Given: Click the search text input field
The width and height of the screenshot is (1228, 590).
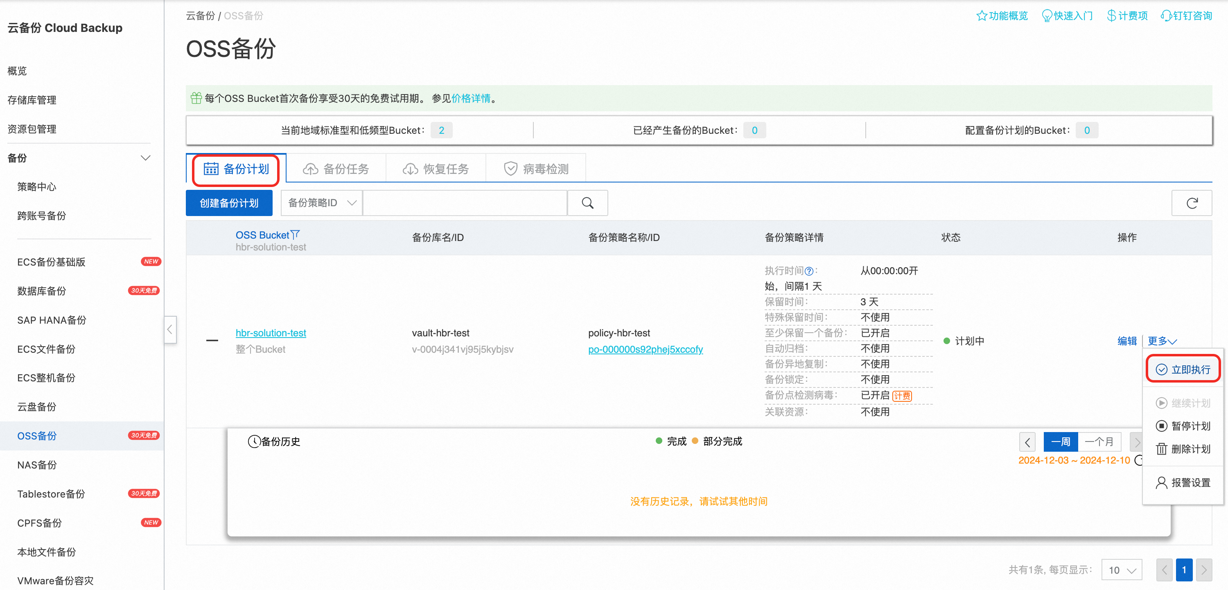Looking at the screenshot, I should (x=465, y=203).
